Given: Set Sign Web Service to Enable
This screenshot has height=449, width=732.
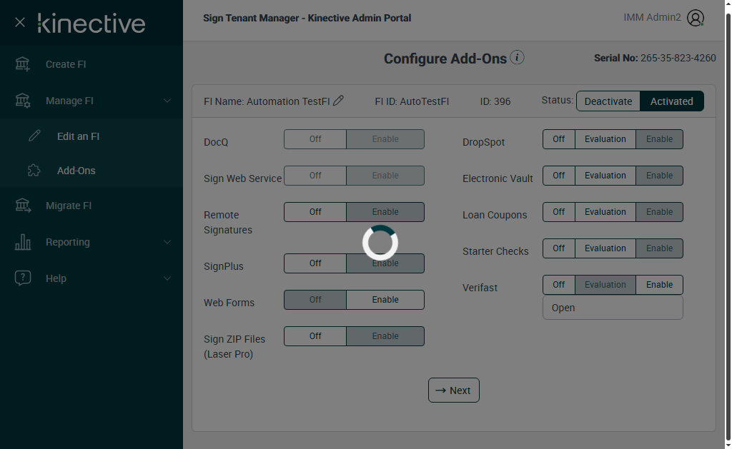Looking at the screenshot, I should click(x=385, y=176).
